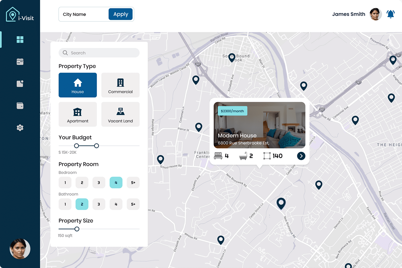Click the 150 sqft size value
The image size is (402, 268).
(65, 236)
